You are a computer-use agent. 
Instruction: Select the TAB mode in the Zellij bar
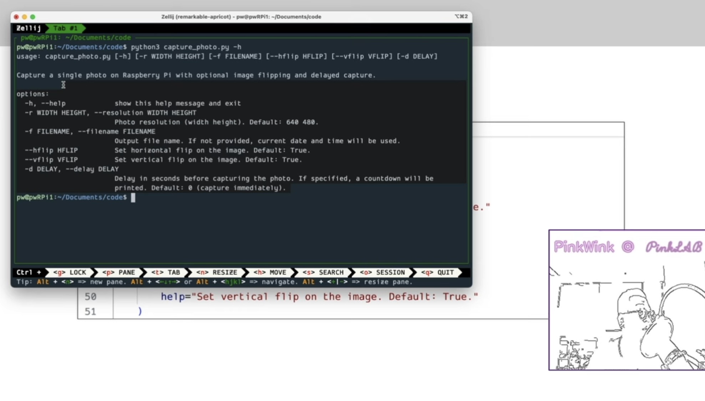(x=166, y=272)
